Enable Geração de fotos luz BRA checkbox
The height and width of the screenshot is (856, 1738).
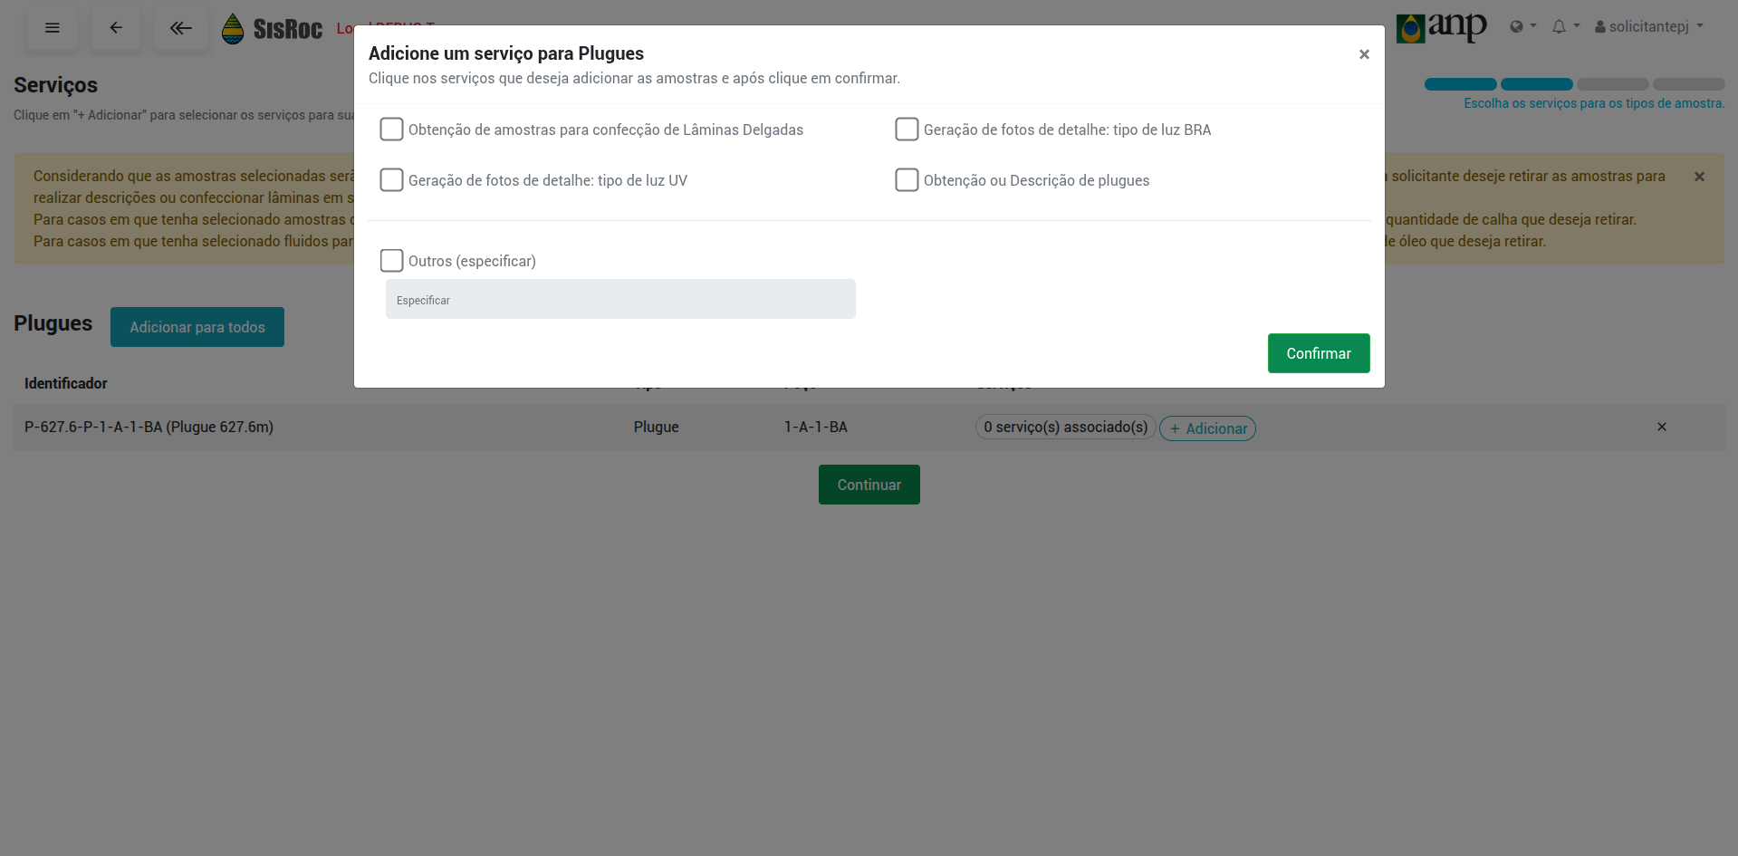pyautogui.click(x=907, y=130)
